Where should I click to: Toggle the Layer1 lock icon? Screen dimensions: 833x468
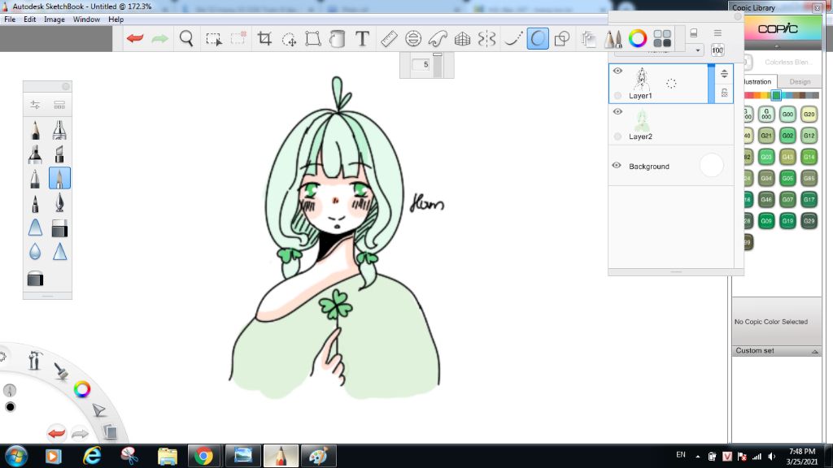point(724,93)
